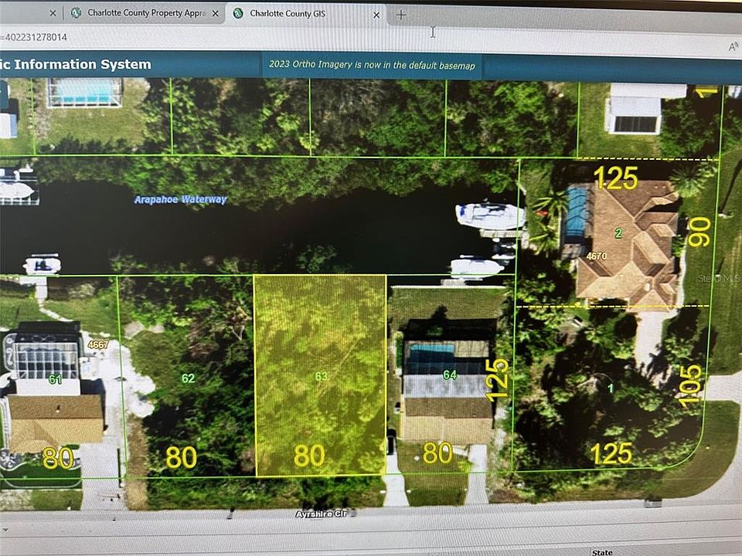The image size is (742, 556).
Task: Click parcel 2 at address 4670
Action: tap(618, 232)
